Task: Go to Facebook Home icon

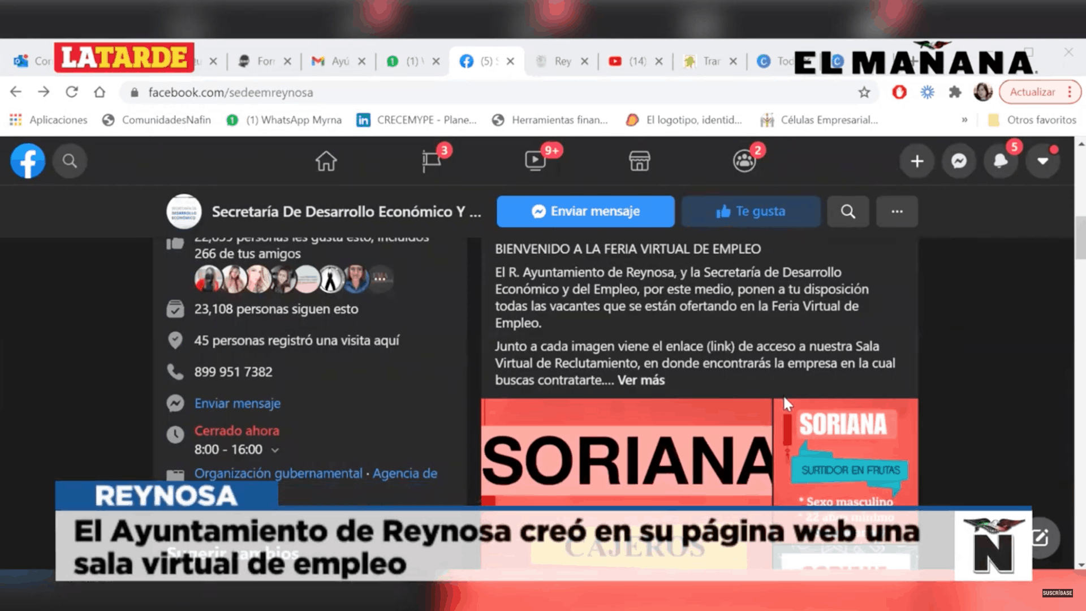Action: 326,161
